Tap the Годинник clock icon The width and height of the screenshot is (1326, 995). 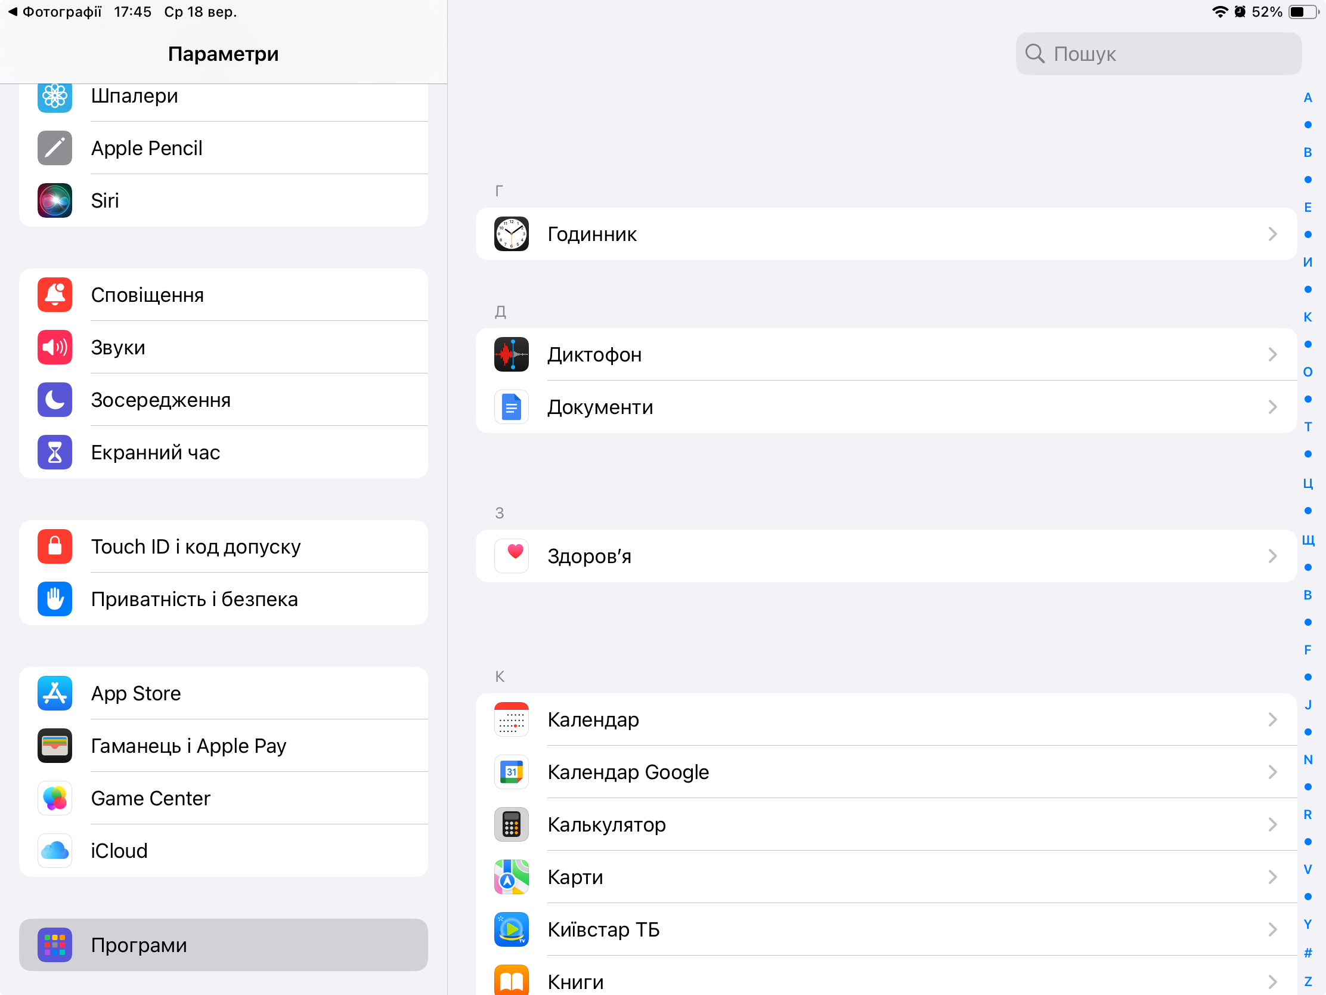[x=512, y=234]
